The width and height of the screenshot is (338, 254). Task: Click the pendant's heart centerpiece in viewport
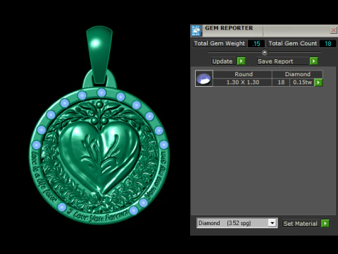coord(99,157)
